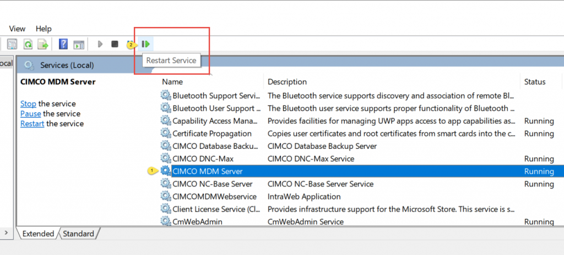
Task: Open Properties from the toolbar
Action: [x=12, y=44]
